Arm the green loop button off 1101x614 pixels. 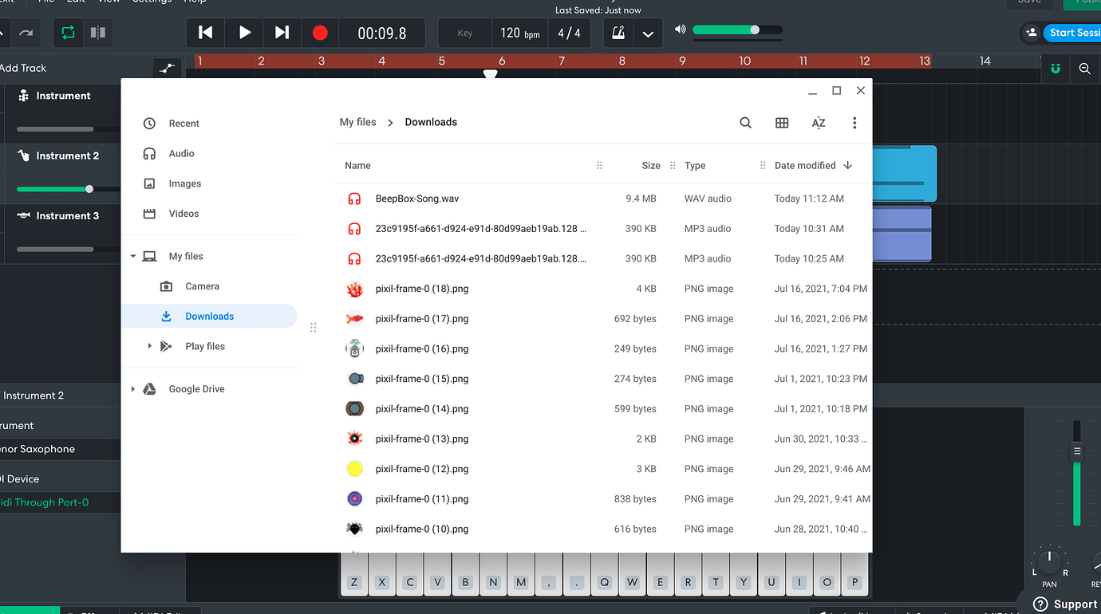tap(68, 33)
